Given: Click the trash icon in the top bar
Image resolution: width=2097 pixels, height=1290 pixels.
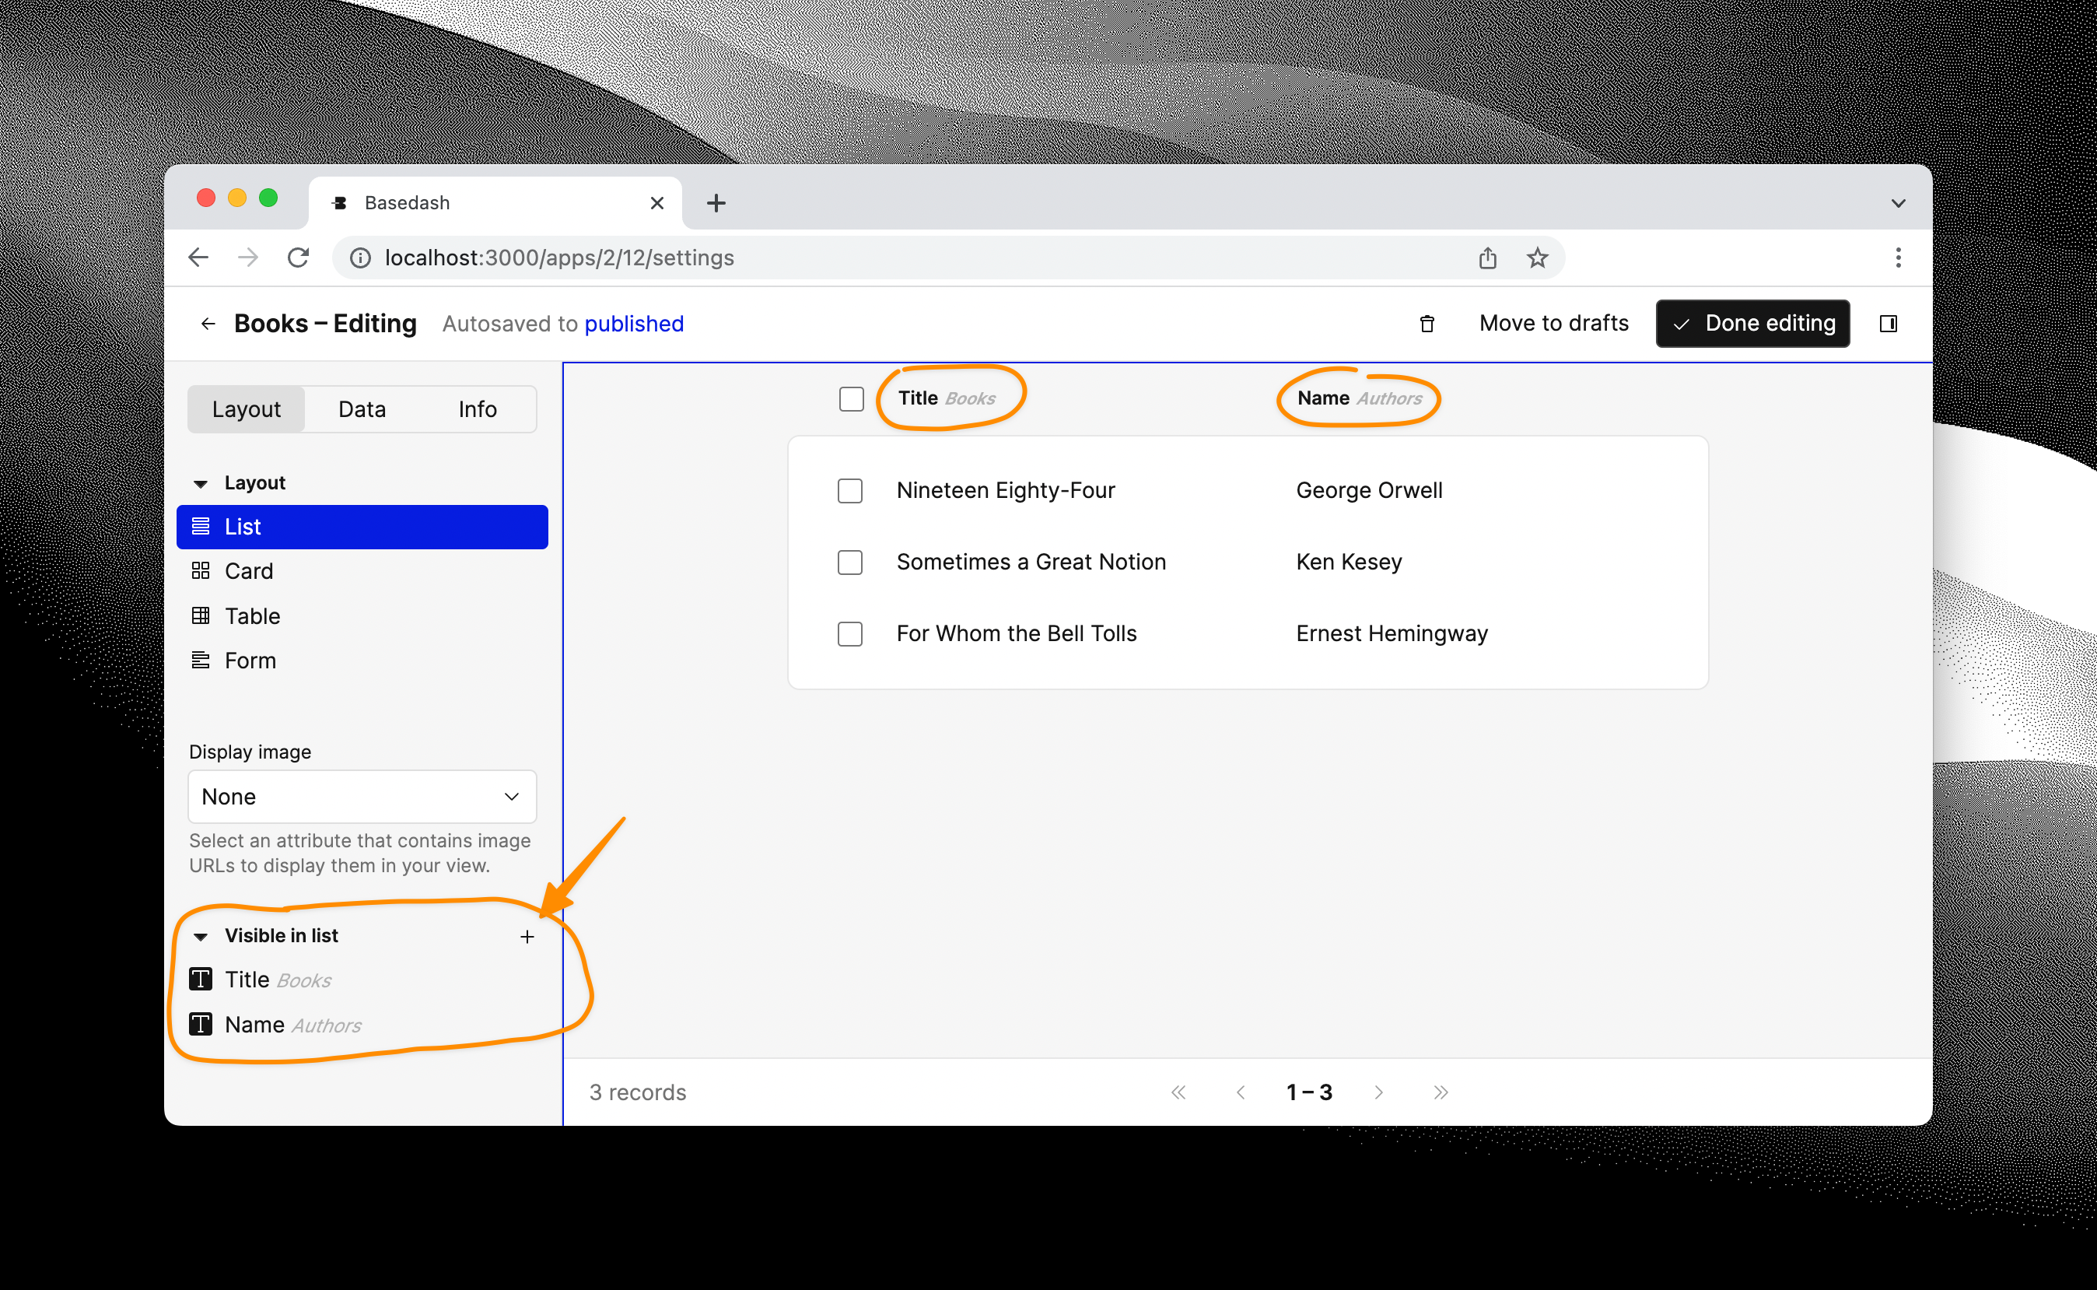Looking at the screenshot, I should [x=1427, y=324].
